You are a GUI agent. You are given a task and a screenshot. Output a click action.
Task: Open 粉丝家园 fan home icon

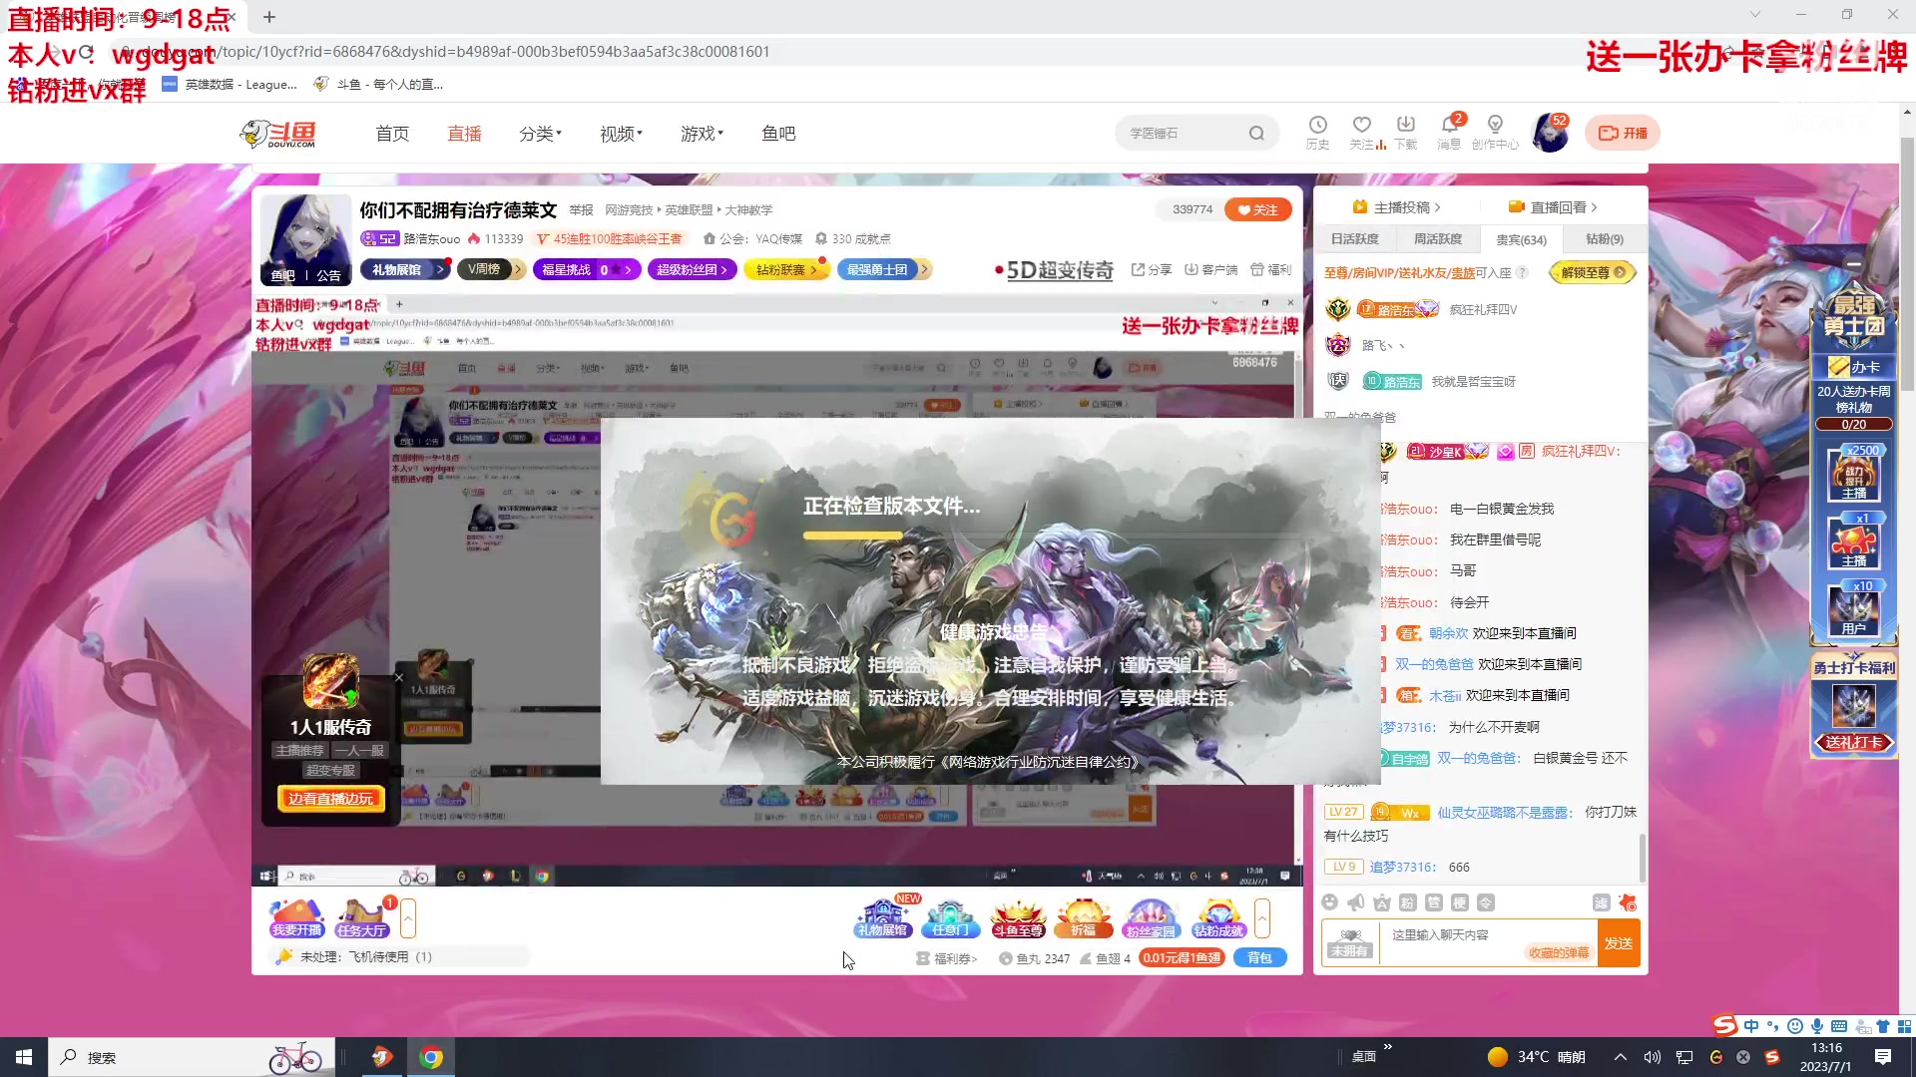1152,917
